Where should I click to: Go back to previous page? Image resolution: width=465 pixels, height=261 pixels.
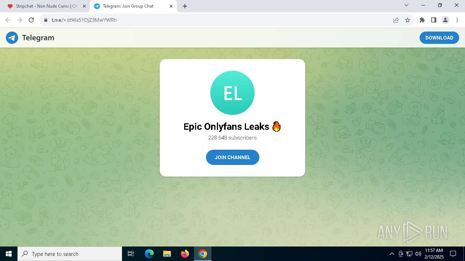8,20
